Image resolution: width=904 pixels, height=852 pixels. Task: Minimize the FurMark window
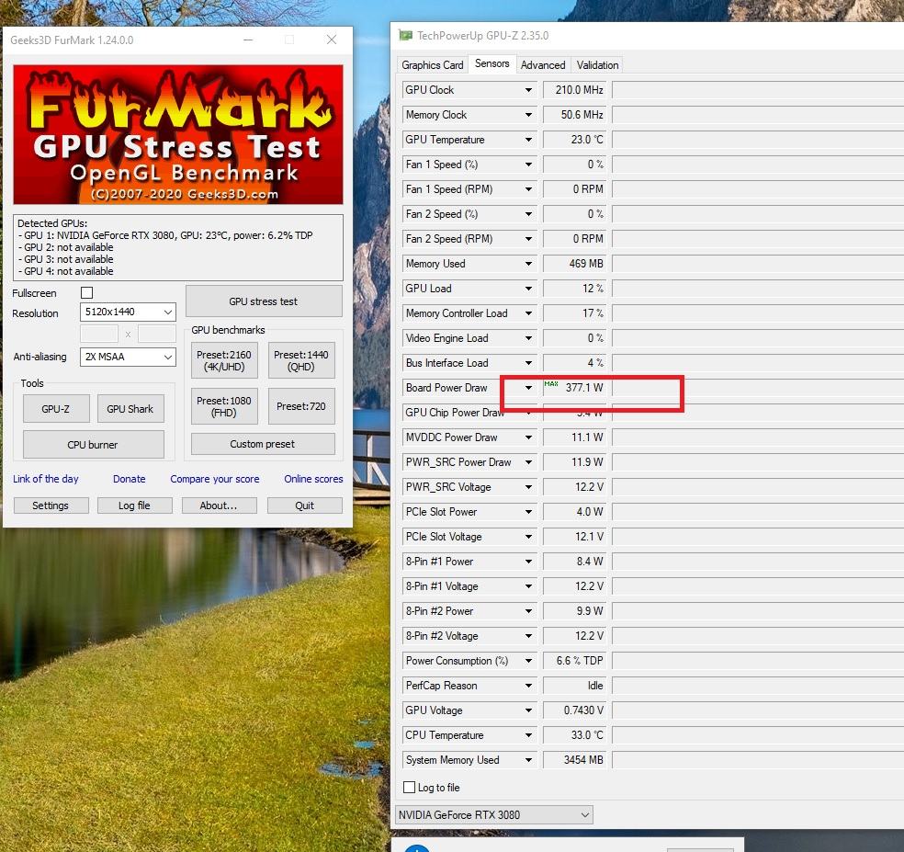(x=248, y=40)
